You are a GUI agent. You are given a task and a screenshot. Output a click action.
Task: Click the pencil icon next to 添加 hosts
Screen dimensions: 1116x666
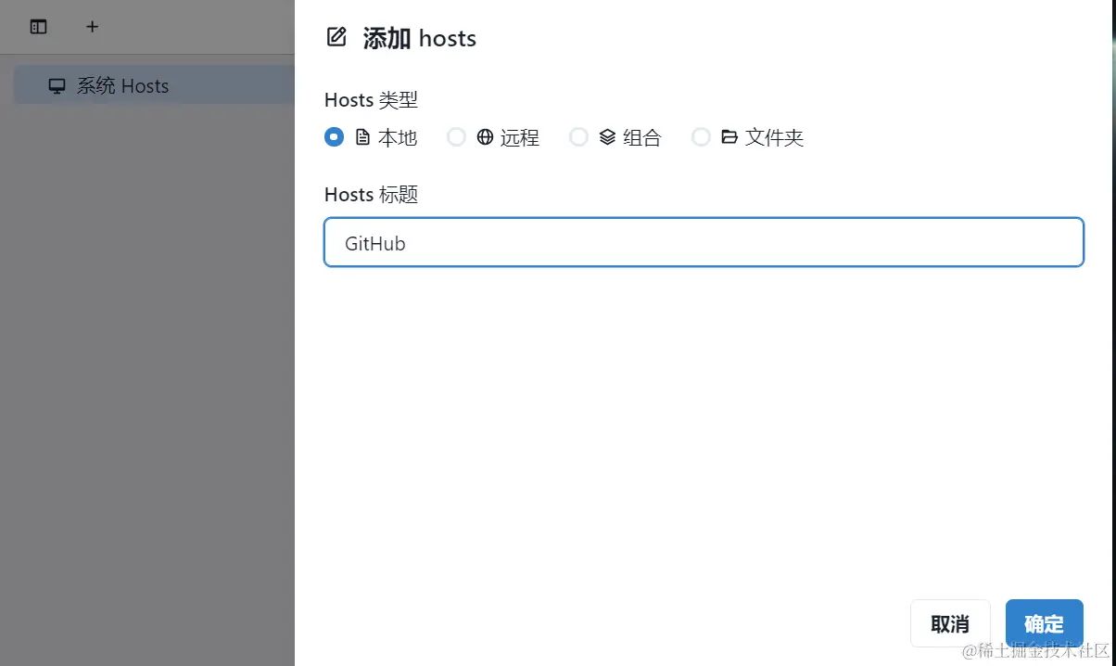(336, 37)
